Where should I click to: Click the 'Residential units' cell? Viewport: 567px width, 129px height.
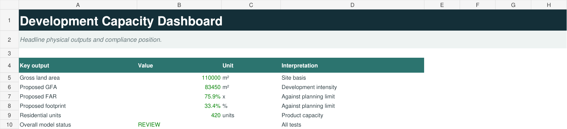[x=78, y=115]
